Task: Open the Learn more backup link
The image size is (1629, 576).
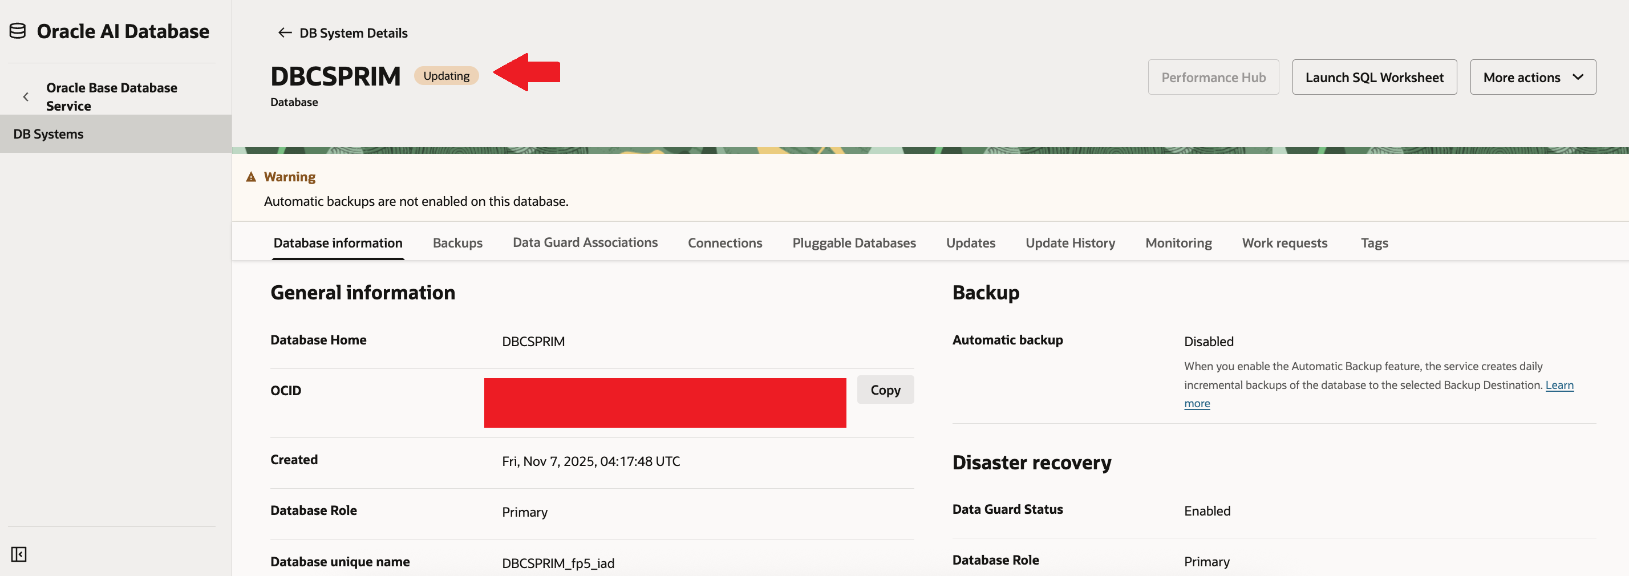Action: [1559, 385]
